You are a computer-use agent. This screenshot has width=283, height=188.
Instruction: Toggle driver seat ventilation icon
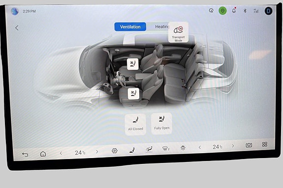[133, 93]
